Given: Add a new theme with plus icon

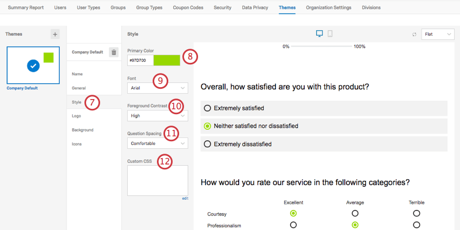Looking at the screenshot, I should coord(55,34).
